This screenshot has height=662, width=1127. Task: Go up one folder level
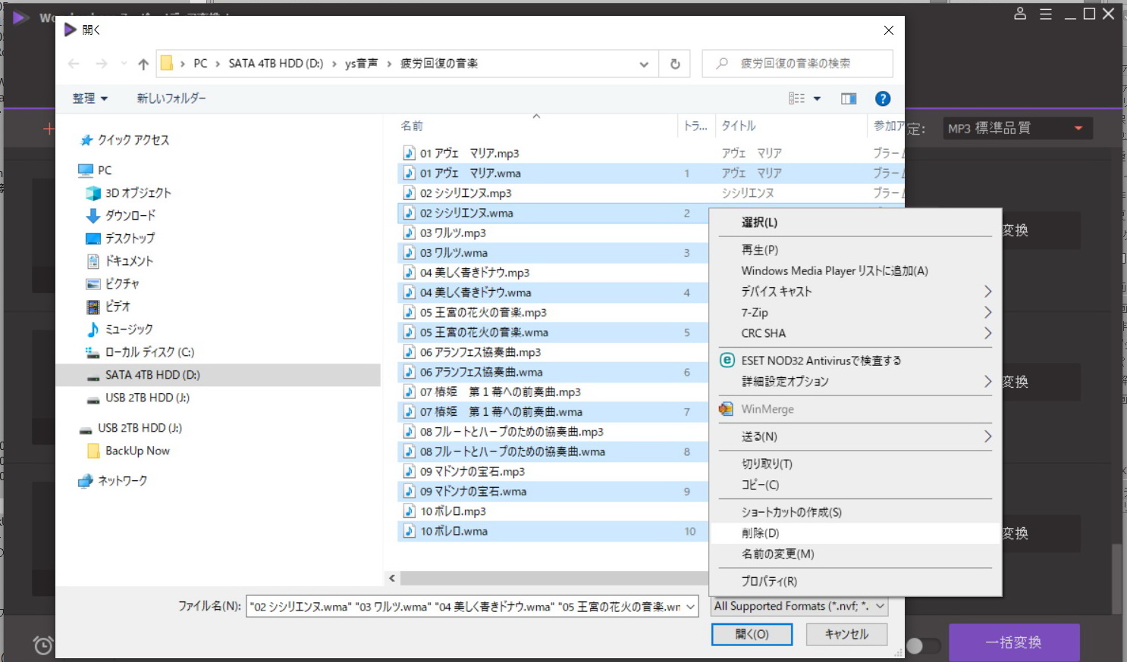[x=143, y=64]
